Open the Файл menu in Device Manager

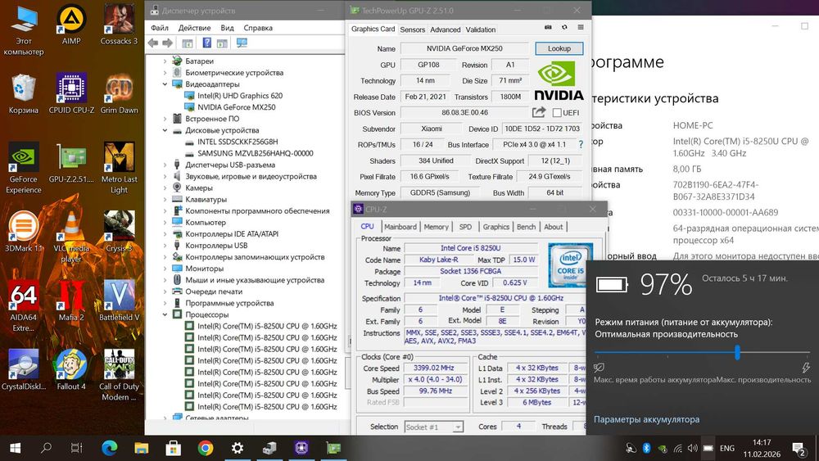pyautogui.click(x=160, y=28)
